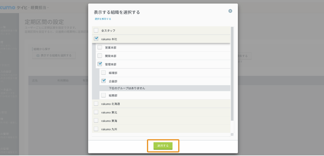Viewport: 324px width, 156px height.
Task: Select the 企画部 row label
Action: pyautogui.click(x=113, y=82)
